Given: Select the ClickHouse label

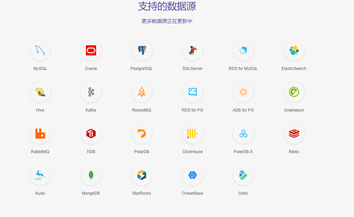Looking at the screenshot, I should click(193, 152).
